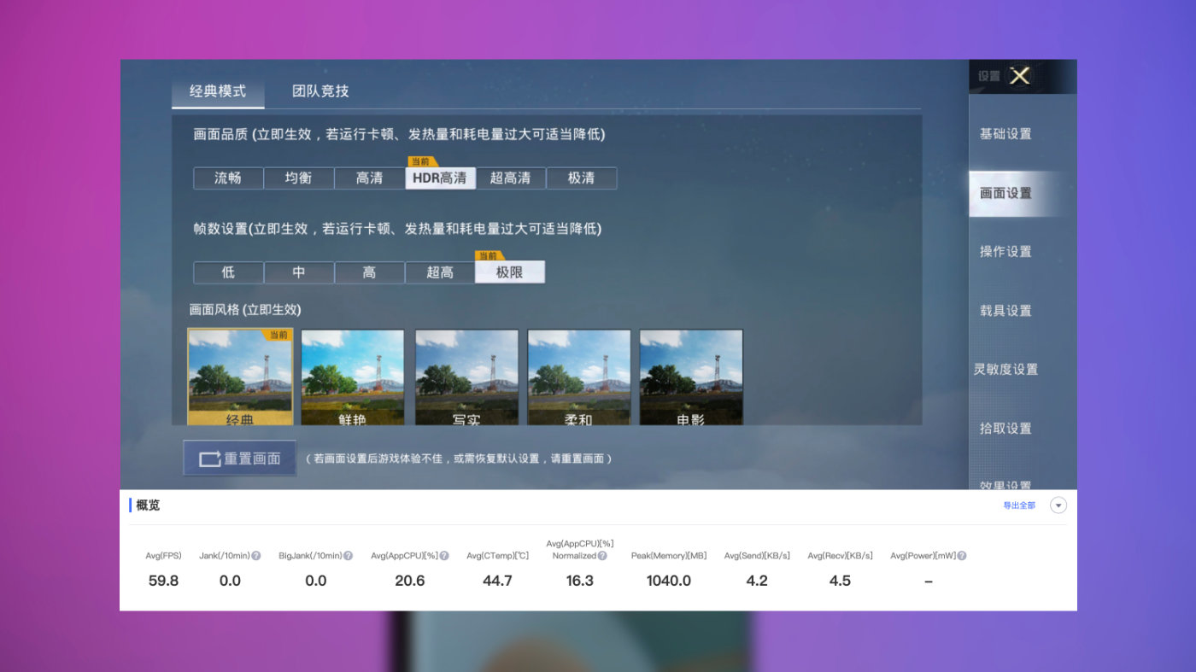The width and height of the screenshot is (1196, 672).
Task: Open help tooltip for Jank(/10min) metric
Action: 254,555
